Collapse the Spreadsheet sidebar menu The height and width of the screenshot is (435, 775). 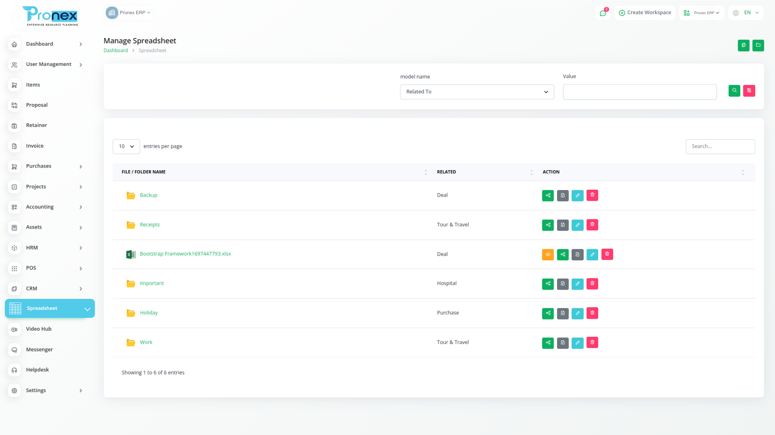pos(50,309)
